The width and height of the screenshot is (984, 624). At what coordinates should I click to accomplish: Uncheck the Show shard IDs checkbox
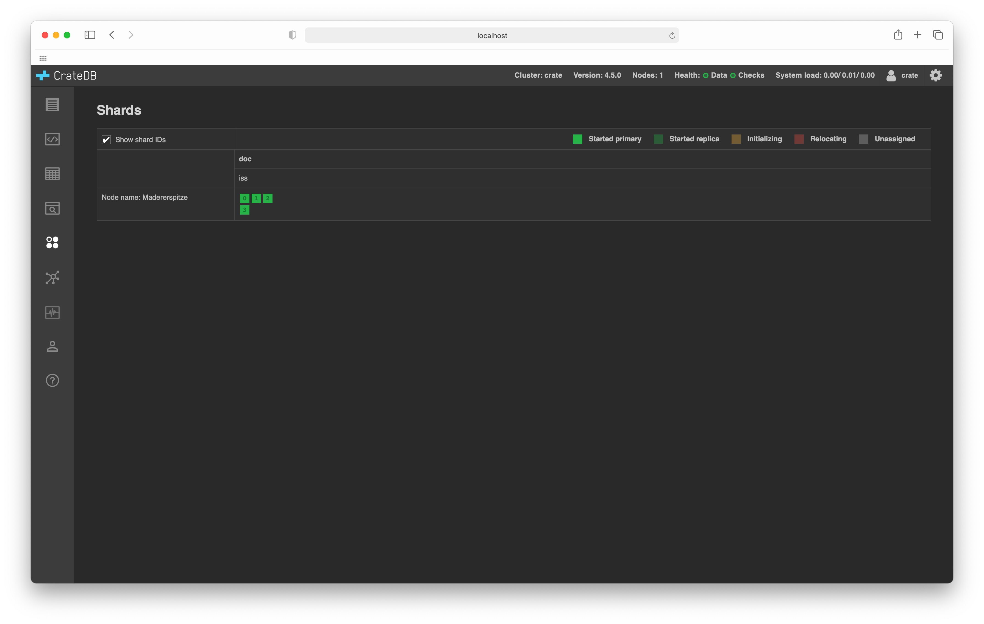click(x=106, y=140)
